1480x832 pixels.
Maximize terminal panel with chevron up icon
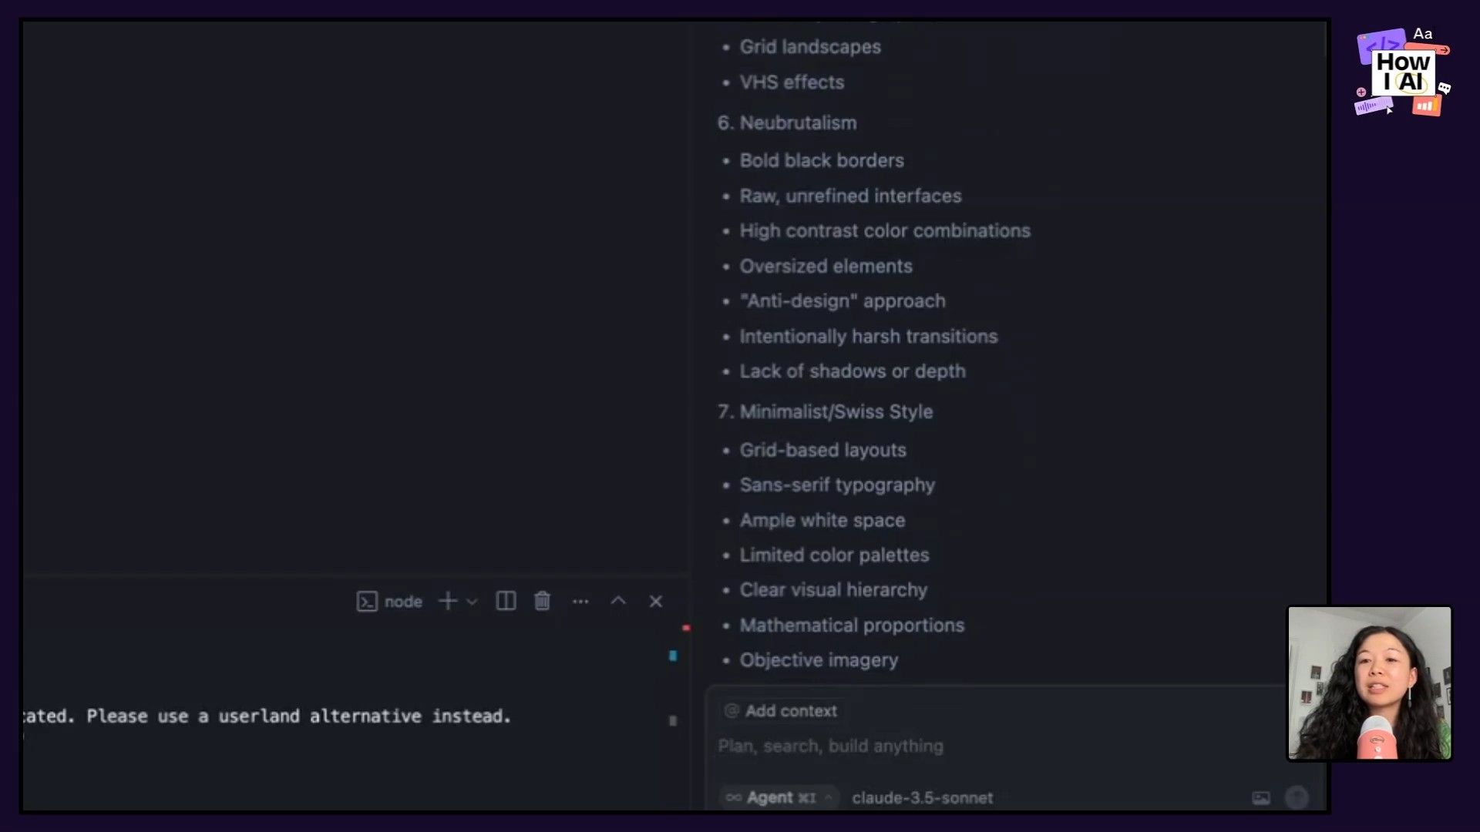(x=618, y=601)
